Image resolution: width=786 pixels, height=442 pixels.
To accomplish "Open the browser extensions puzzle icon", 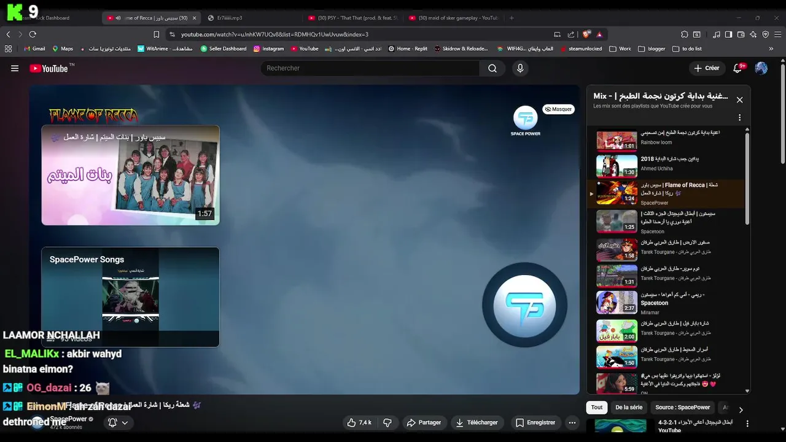I will [x=685, y=34].
